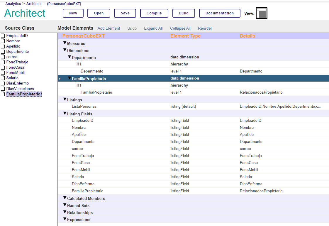Open the Add Element menu link
This screenshot has width=329, height=226.
(x=109, y=28)
